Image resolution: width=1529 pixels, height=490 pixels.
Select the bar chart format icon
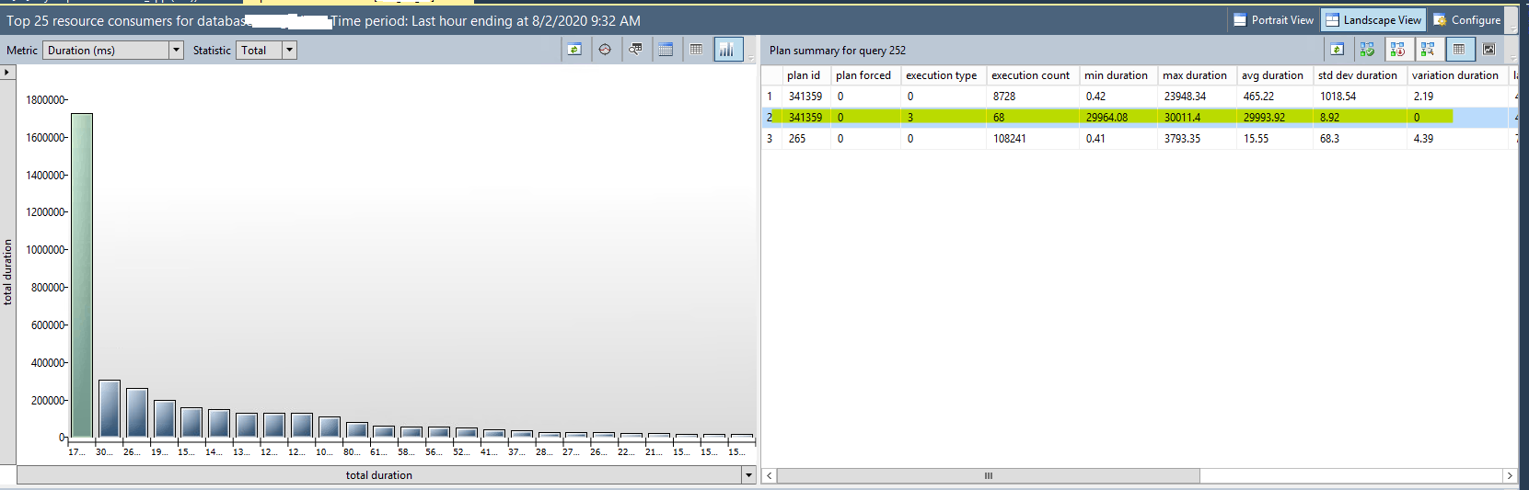pyautogui.click(x=727, y=50)
